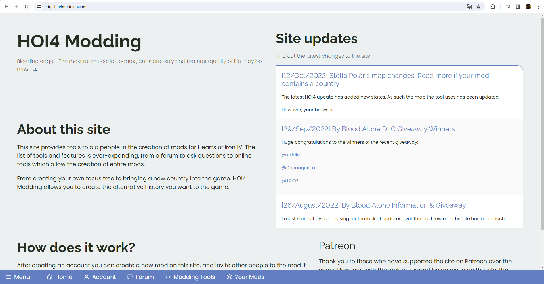This screenshot has width=544, height=284.
Task: Click the scrollbar down arrow
Action: click(x=542, y=267)
